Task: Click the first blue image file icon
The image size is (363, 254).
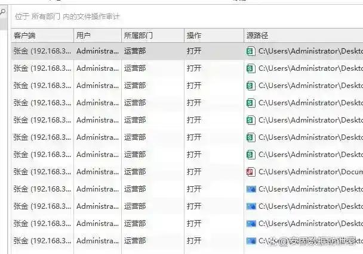Action: (251, 189)
